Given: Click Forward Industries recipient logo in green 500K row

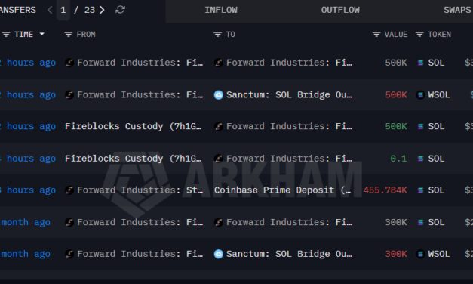Looking at the screenshot, I should (219, 126).
